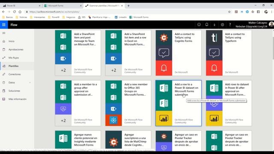
Task: Open the settings gear icon
Action: (x=222, y=25)
